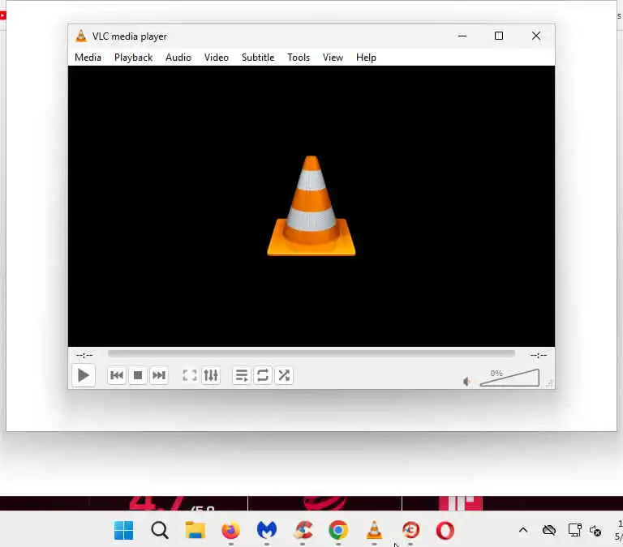The image size is (623, 547).
Task: Open the View menu
Action: click(333, 58)
